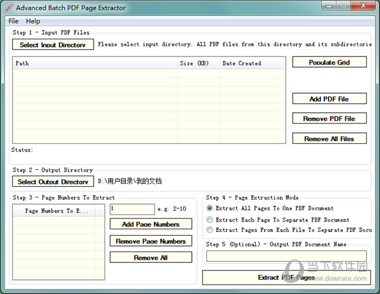Focus the Output PDF Document Name field

click(286, 256)
